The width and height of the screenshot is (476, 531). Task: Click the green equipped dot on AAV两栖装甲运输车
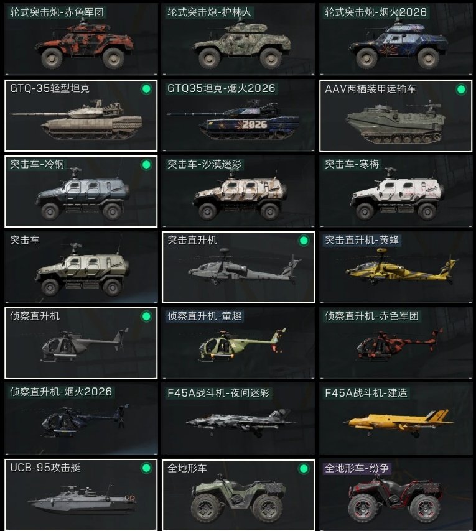click(461, 90)
